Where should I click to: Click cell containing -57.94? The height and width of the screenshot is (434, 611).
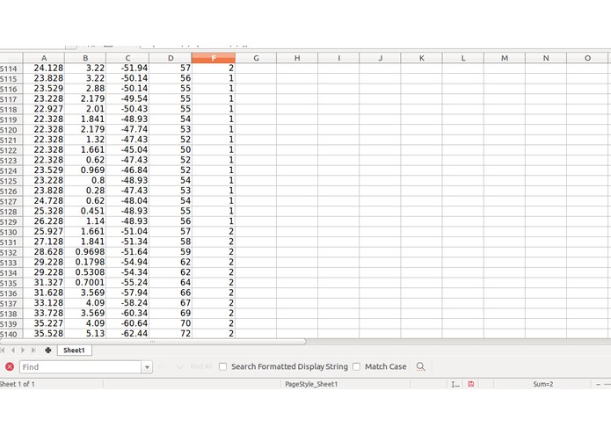127,293
